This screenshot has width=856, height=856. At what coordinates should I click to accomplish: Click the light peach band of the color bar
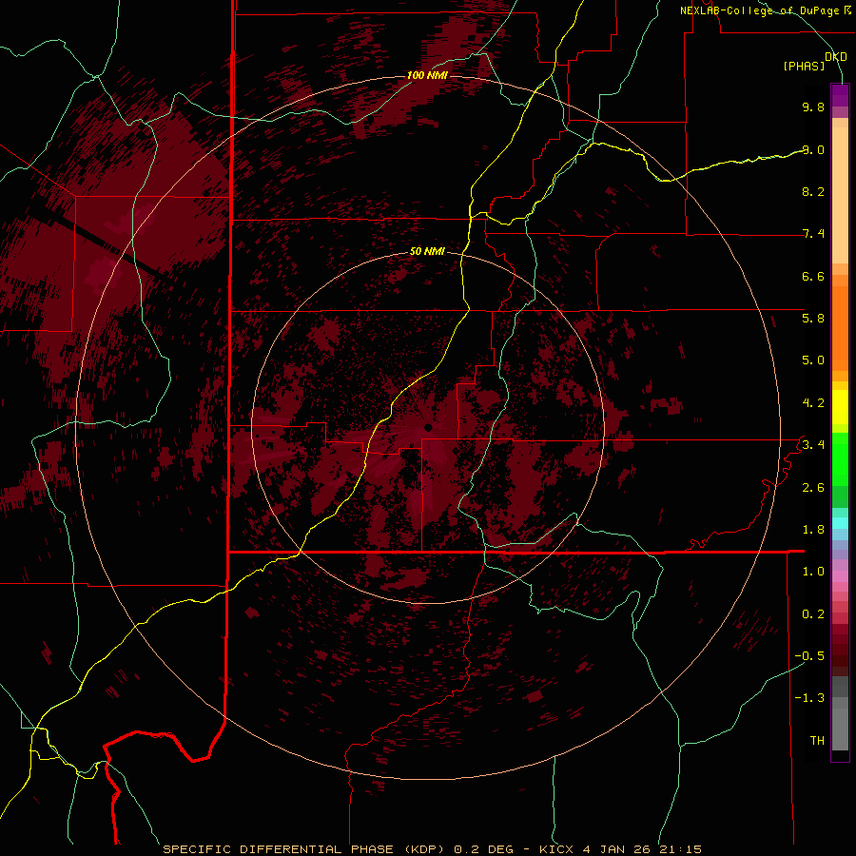[x=840, y=195]
